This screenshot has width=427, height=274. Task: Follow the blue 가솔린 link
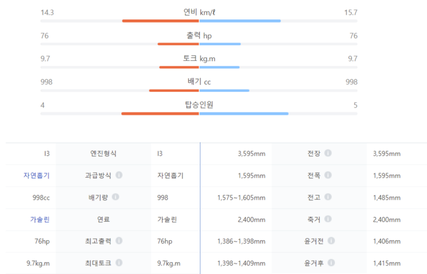(x=40, y=219)
